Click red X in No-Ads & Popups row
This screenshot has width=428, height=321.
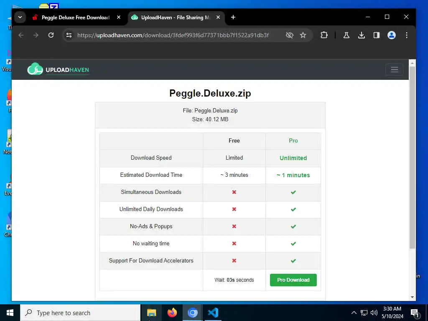234,226
